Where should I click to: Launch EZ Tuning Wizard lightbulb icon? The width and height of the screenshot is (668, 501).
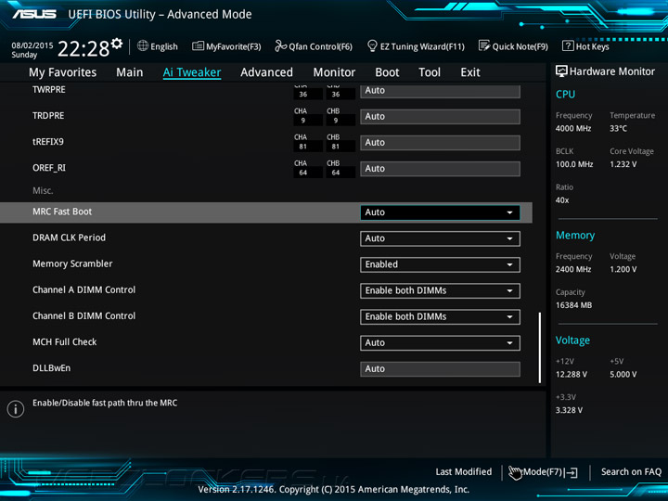(372, 45)
